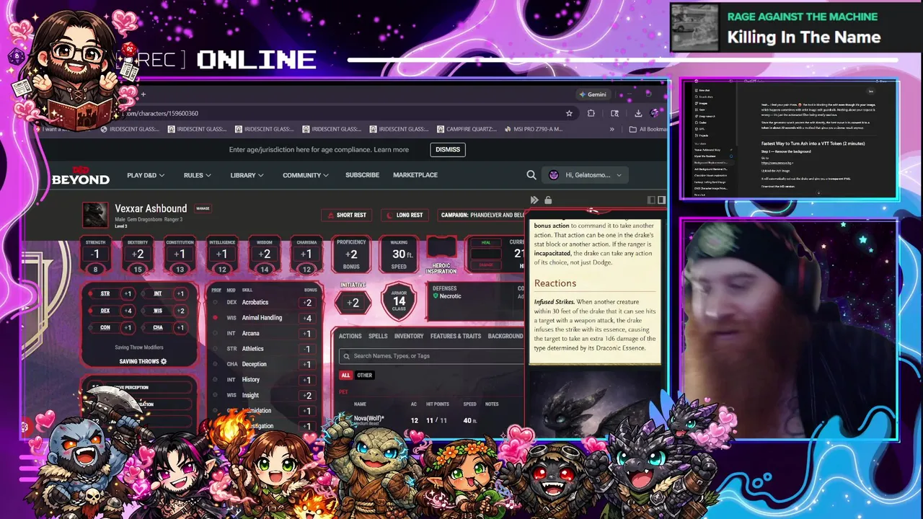Click Learn more link in banner
The image size is (923, 519).
click(x=391, y=149)
